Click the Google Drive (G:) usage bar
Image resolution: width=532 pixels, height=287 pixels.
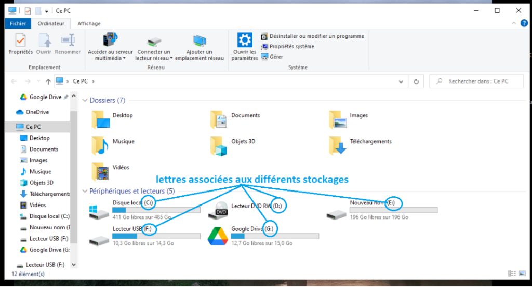(x=275, y=236)
